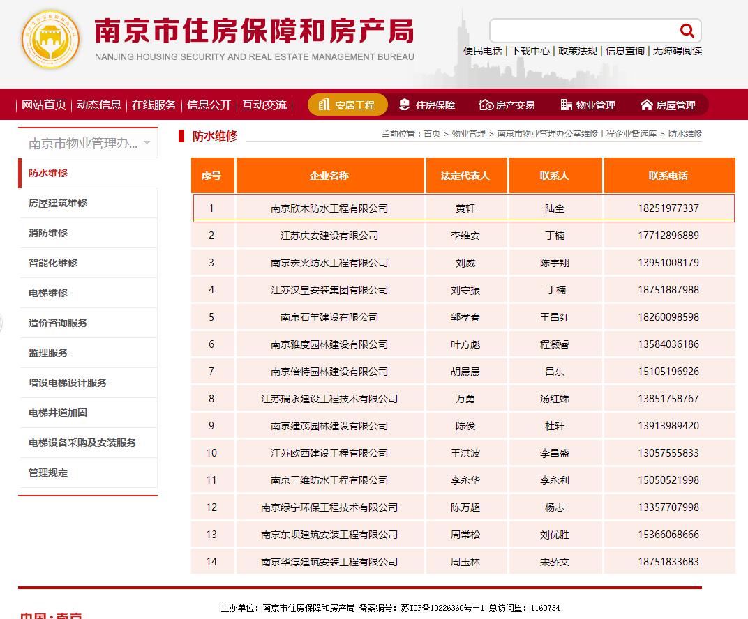This screenshot has height=619, width=748.
Task: Click company 南京绿宁环保工程技术有限公司
Action: [x=329, y=507]
